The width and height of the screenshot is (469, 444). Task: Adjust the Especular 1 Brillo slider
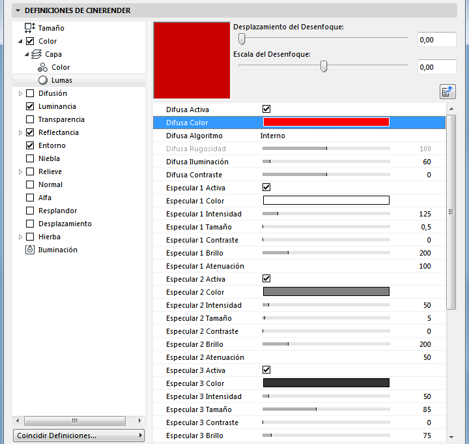(326, 253)
